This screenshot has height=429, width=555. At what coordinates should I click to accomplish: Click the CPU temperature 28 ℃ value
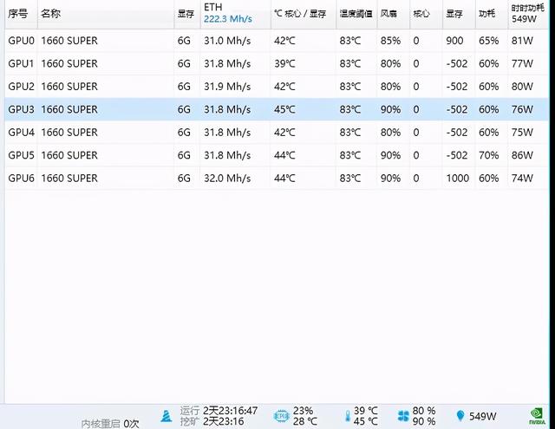pos(305,421)
